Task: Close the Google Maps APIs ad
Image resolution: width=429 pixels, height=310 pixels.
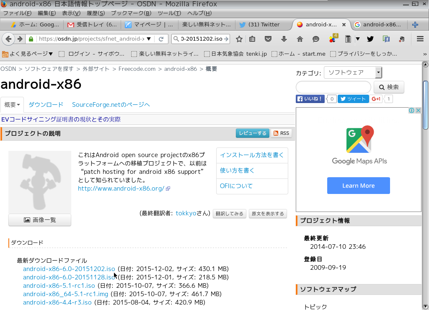Action: tap(418, 110)
